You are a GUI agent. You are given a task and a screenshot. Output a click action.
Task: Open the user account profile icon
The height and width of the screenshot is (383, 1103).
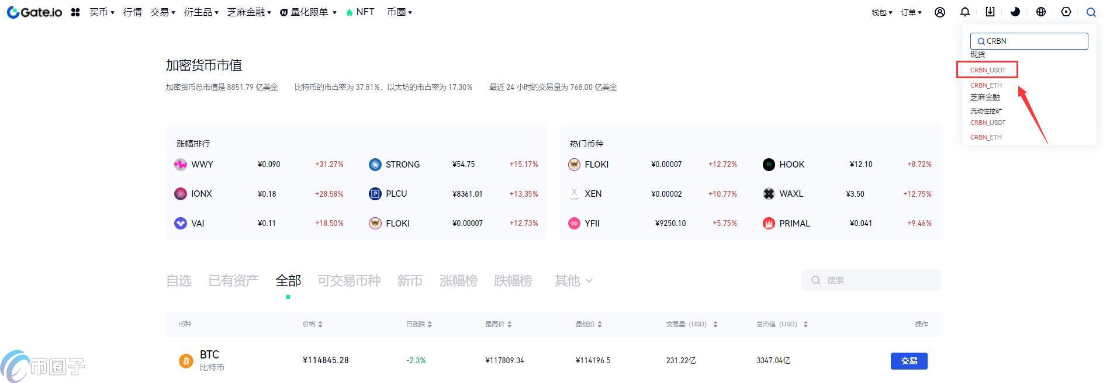(940, 12)
